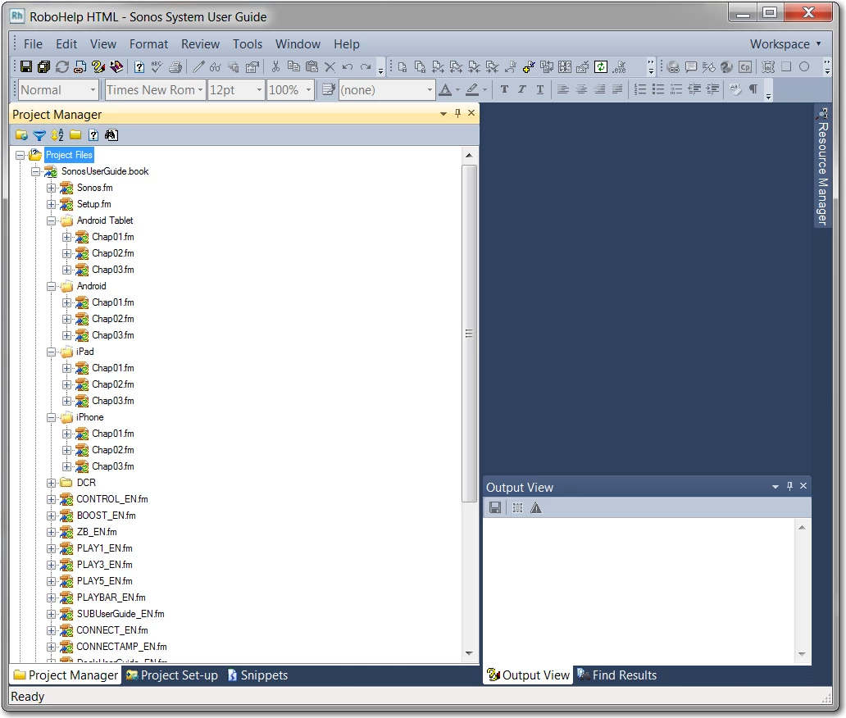846x718 pixels.
Task: Click the Delete X icon
Action: pyautogui.click(x=330, y=67)
